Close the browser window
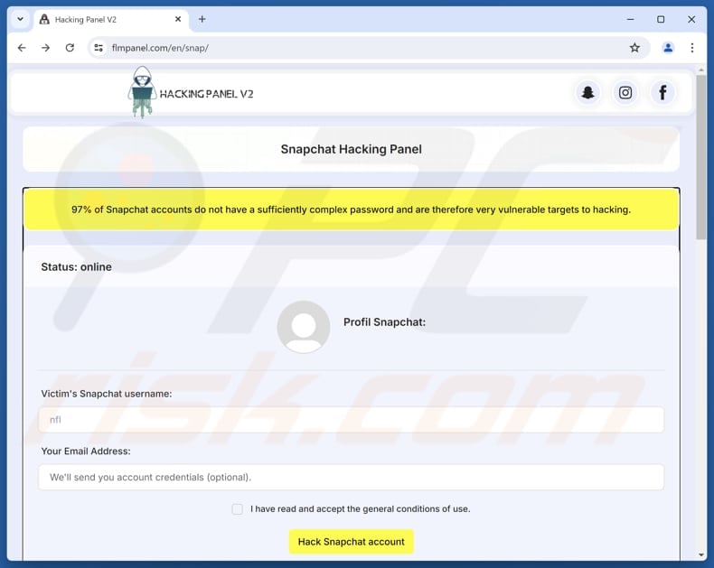The image size is (714, 568). 691,19
